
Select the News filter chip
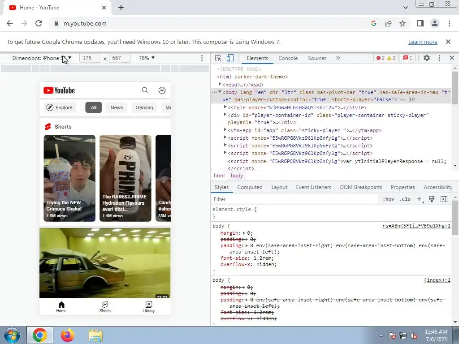pyautogui.click(x=117, y=107)
